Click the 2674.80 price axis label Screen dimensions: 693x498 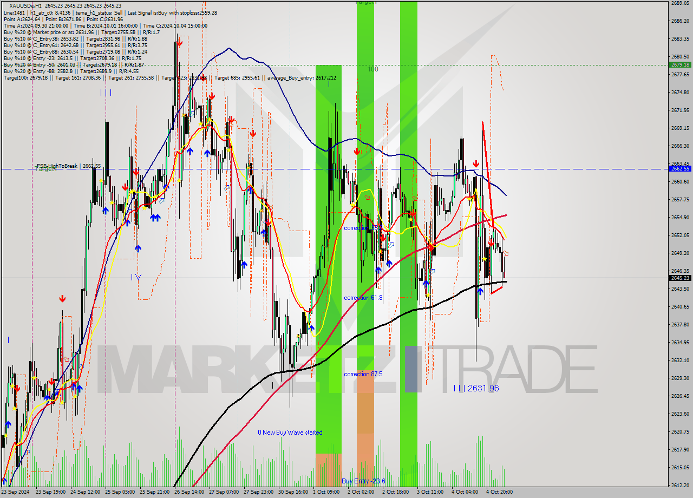[x=680, y=93]
